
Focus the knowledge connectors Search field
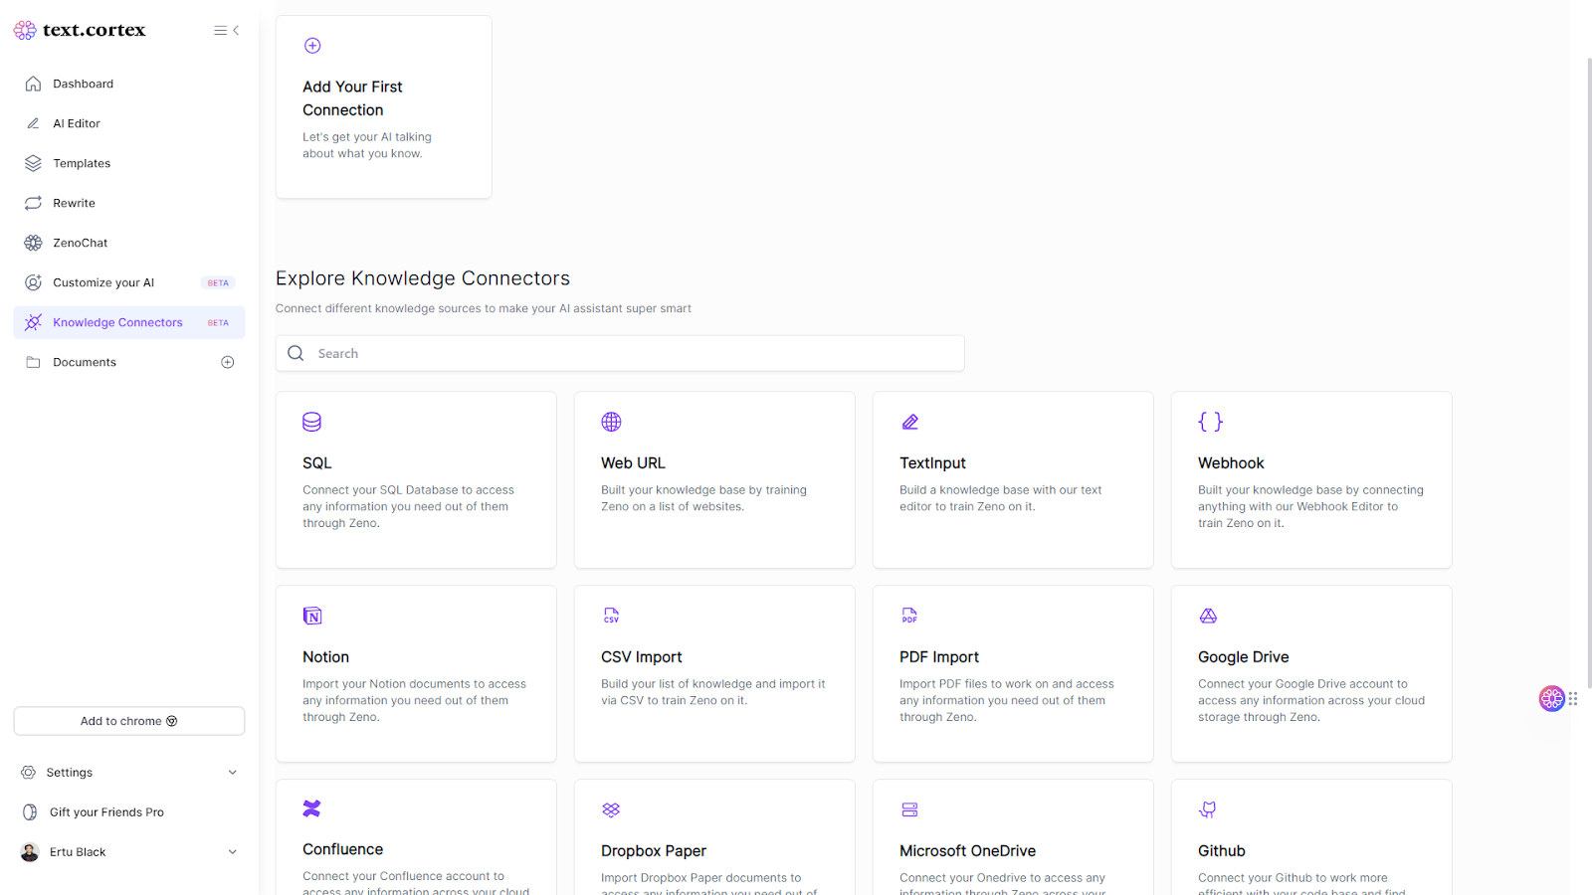[637, 354]
